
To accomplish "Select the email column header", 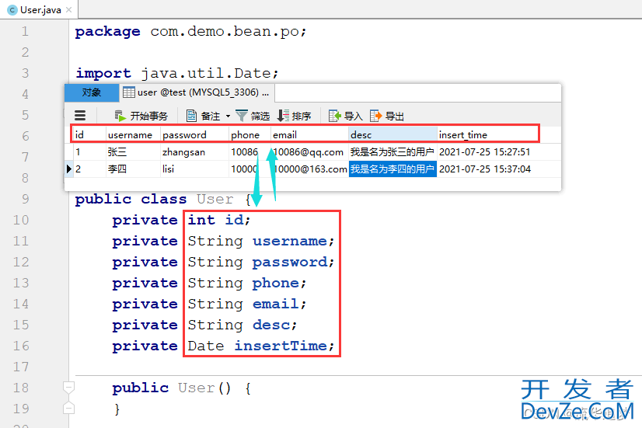I will [310, 134].
